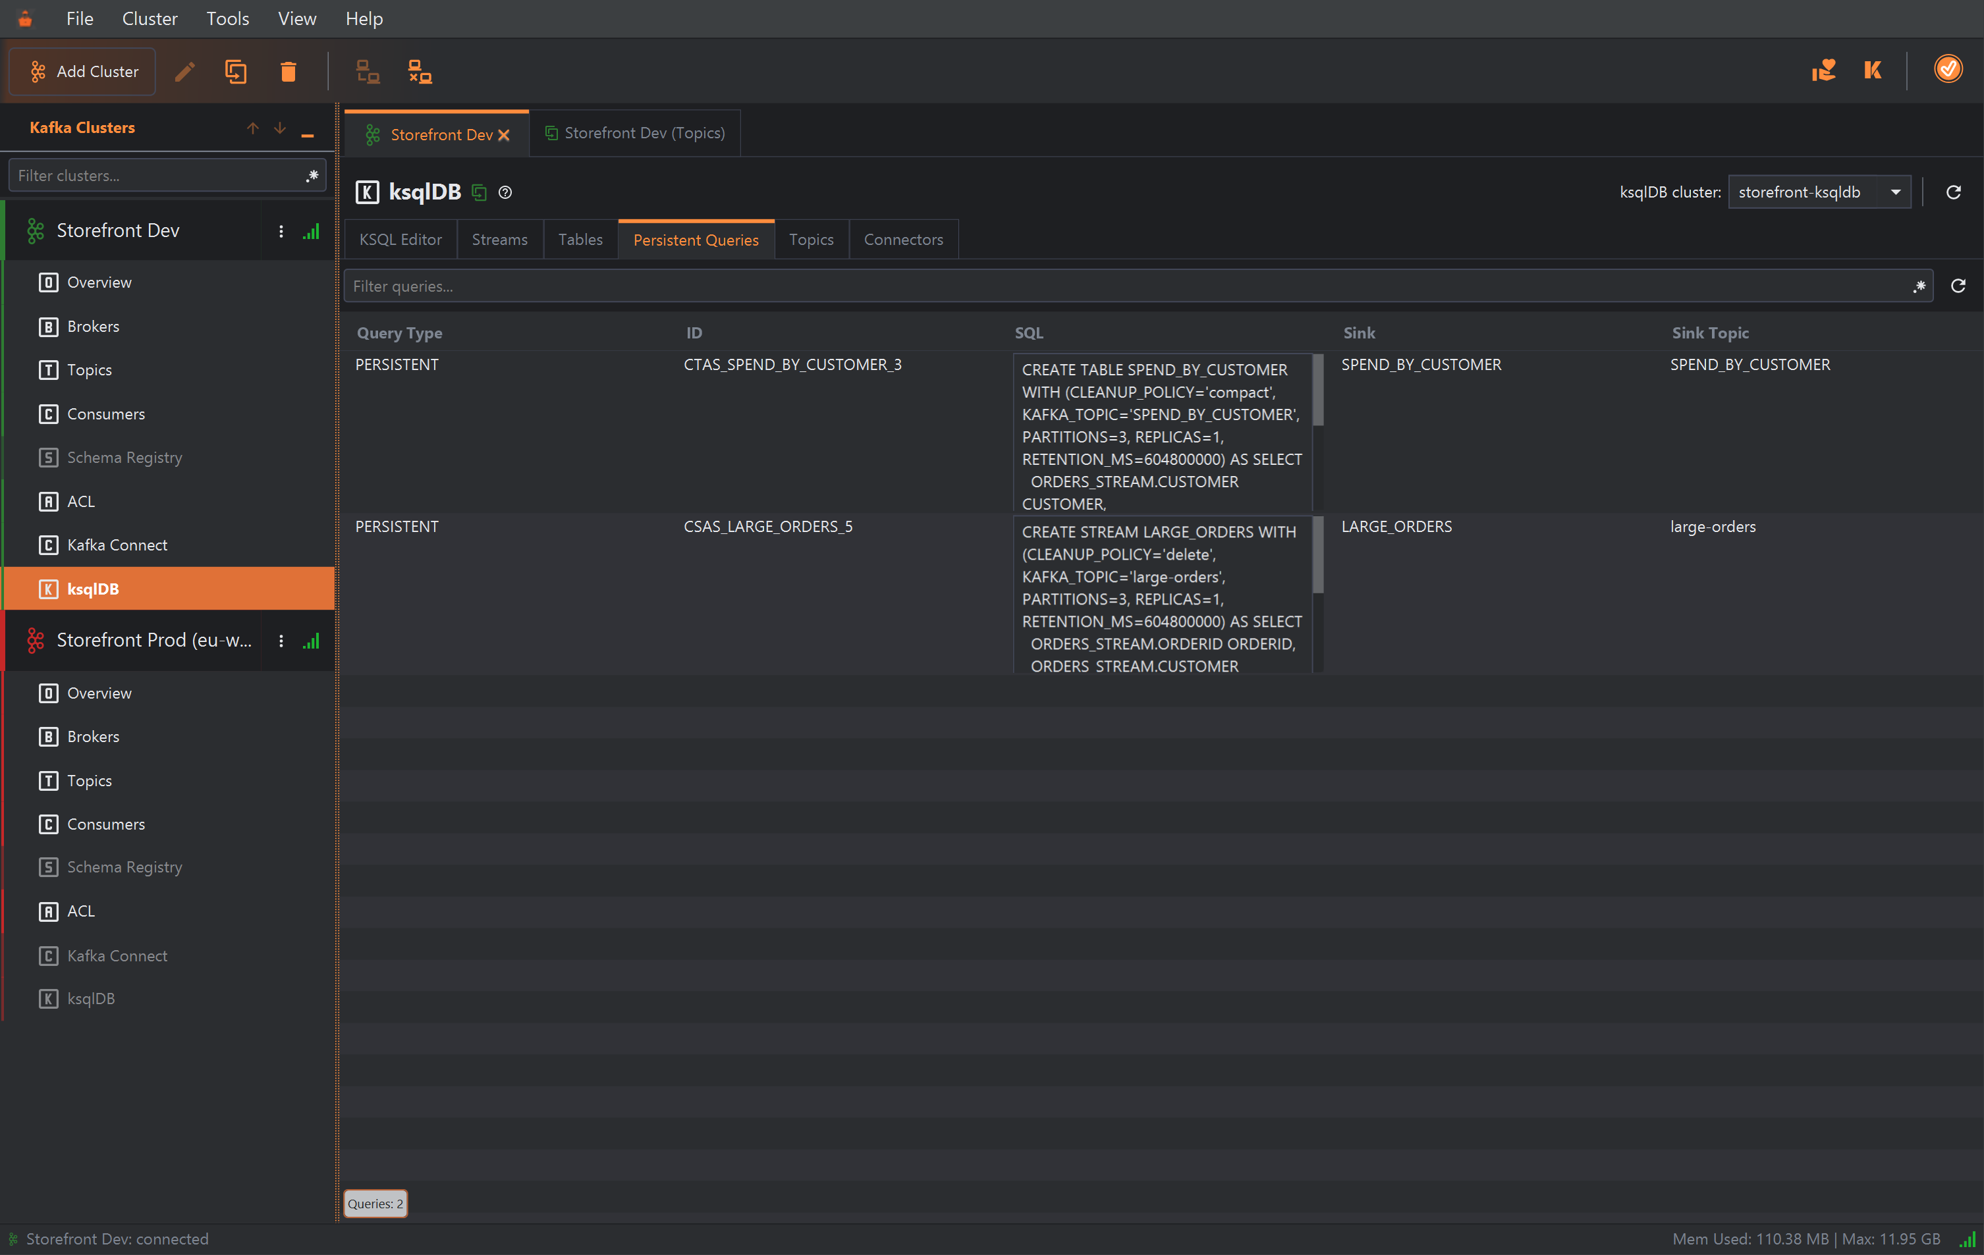The height and width of the screenshot is (1255, 1984).
Task: Refresh the persistent queries list
Action: (1958, 286)
